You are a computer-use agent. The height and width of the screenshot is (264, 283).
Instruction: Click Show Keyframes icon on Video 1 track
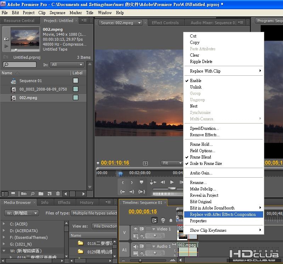[142, 236]
